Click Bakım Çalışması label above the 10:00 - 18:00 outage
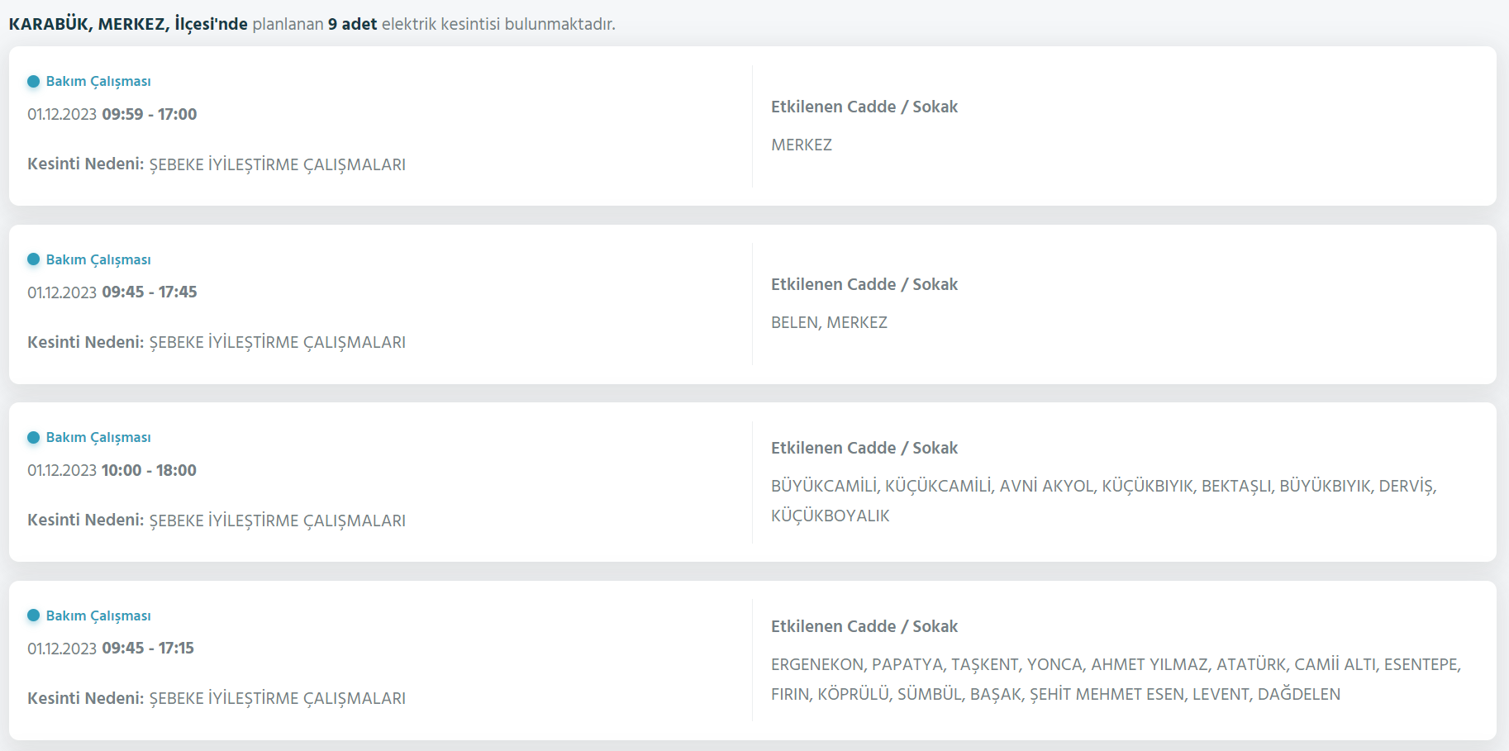 [98, 437]
